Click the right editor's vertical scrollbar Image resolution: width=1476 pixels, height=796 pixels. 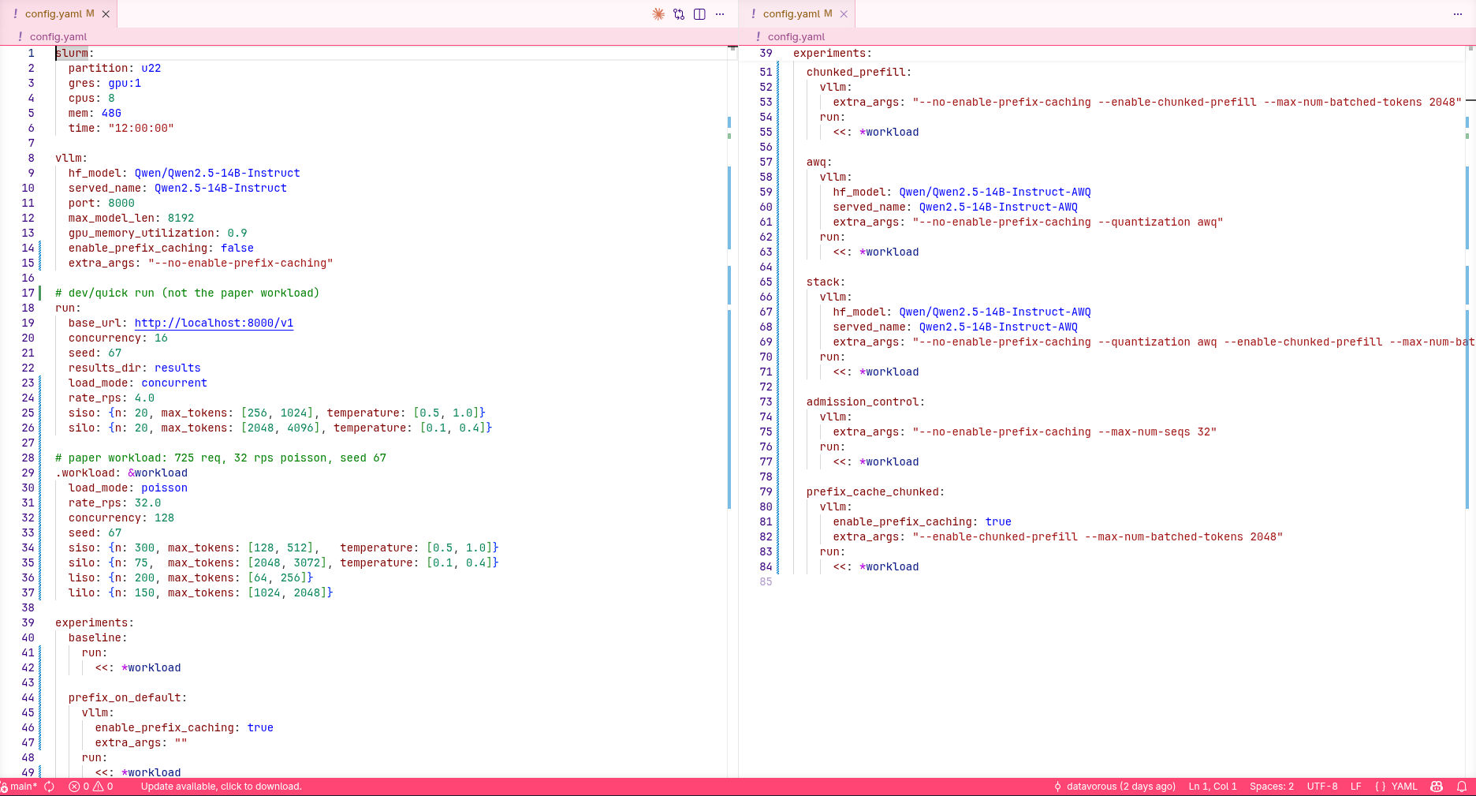(x=1470, y=410)
